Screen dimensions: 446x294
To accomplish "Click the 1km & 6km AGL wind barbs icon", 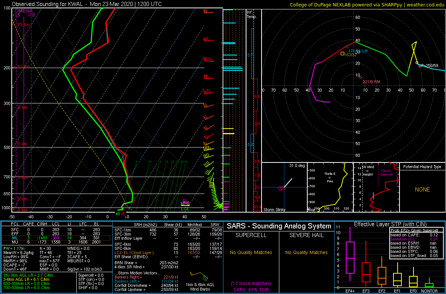I will [x=199, y=276].
